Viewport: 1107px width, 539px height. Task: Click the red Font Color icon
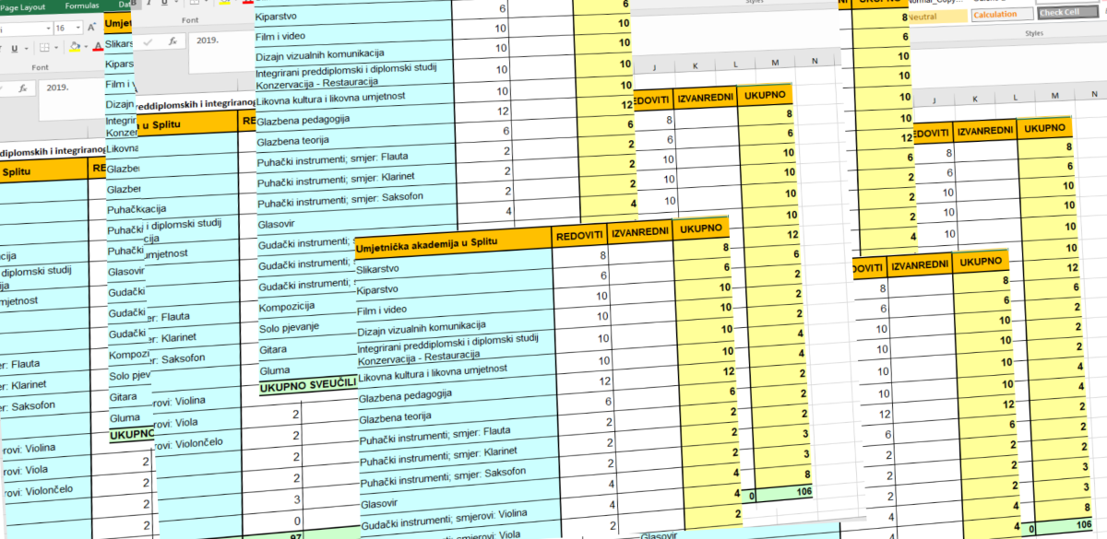point(99,47)
